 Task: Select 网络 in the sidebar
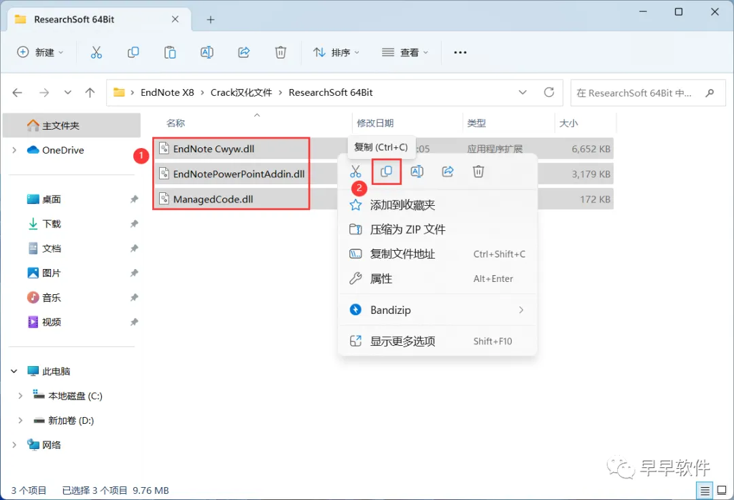tap(51, 445)
